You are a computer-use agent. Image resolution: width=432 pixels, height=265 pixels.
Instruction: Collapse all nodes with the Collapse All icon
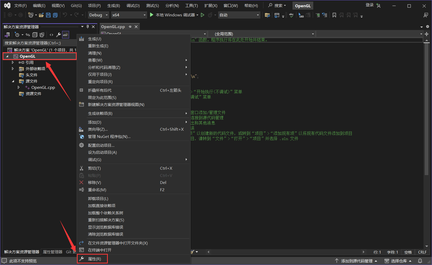pos(35,35)
